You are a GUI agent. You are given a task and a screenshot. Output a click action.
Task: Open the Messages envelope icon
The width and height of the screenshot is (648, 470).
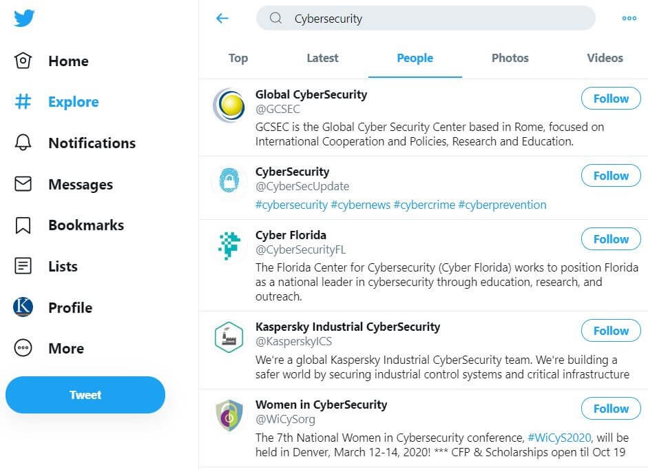point(23,184)
